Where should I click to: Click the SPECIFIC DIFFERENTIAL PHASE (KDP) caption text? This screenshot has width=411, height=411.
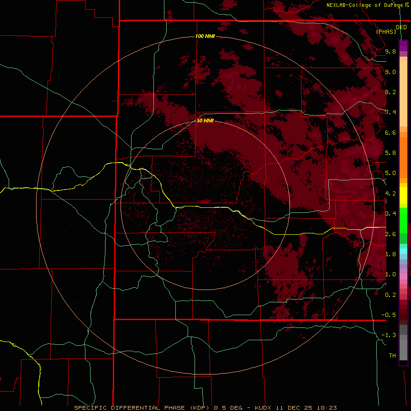(142, 408)
